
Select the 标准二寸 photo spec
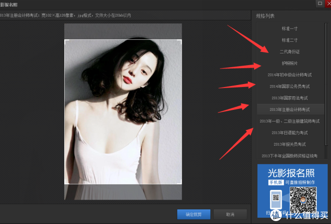[x=290, y=40]
